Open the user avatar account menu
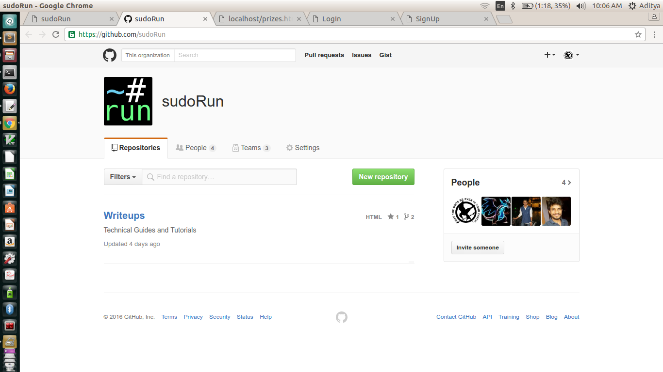Image resolution: width=663 pixels, height=372 pixels. (571, 55)
